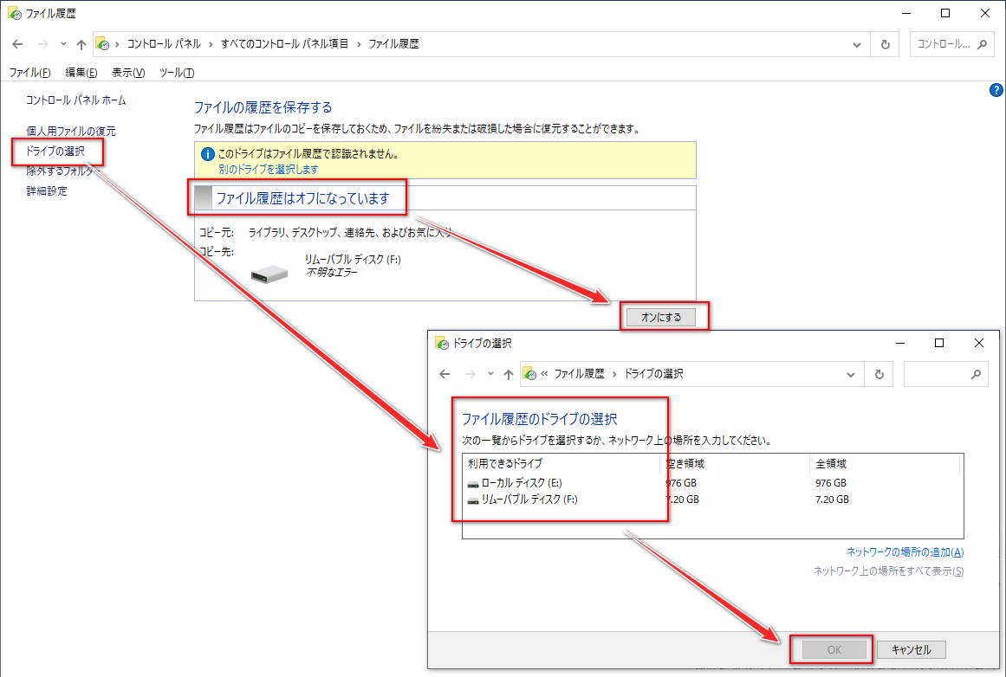1006x677 pixels.
Task: Open the address bar dropdown arrow
Action: click(855, 44)
